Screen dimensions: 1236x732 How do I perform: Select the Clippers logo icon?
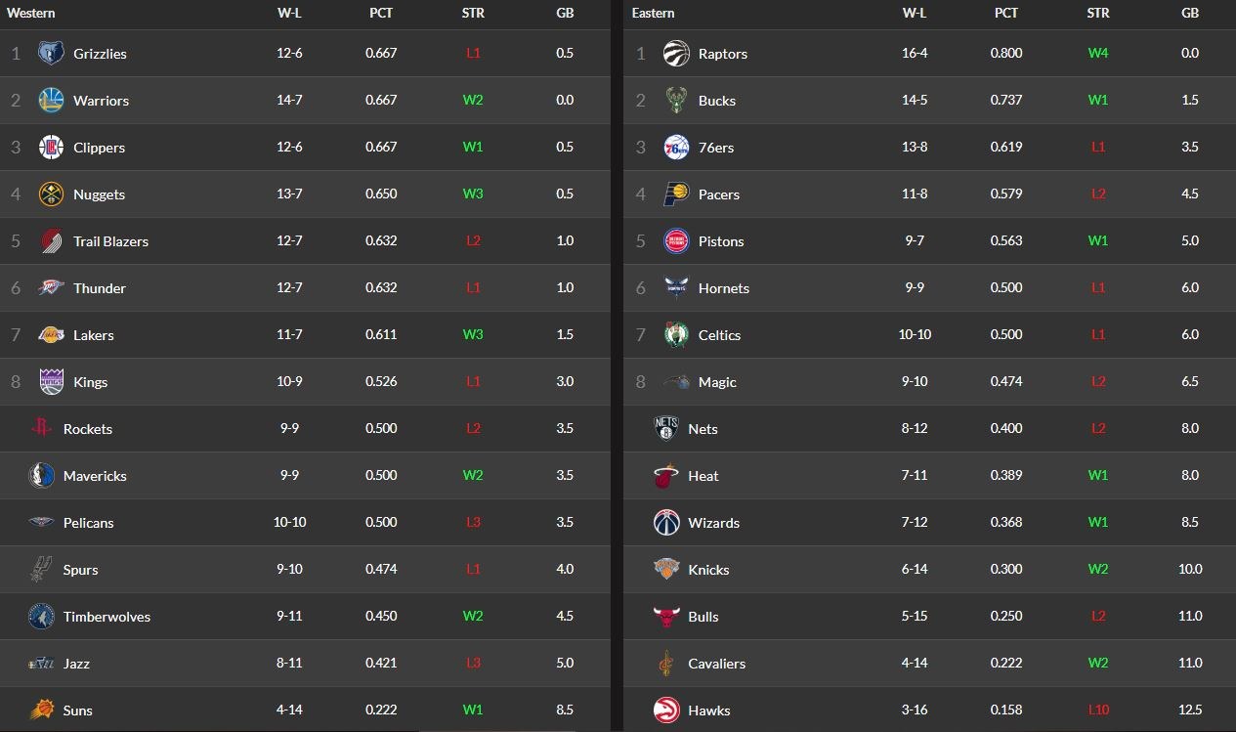point(51,148)
